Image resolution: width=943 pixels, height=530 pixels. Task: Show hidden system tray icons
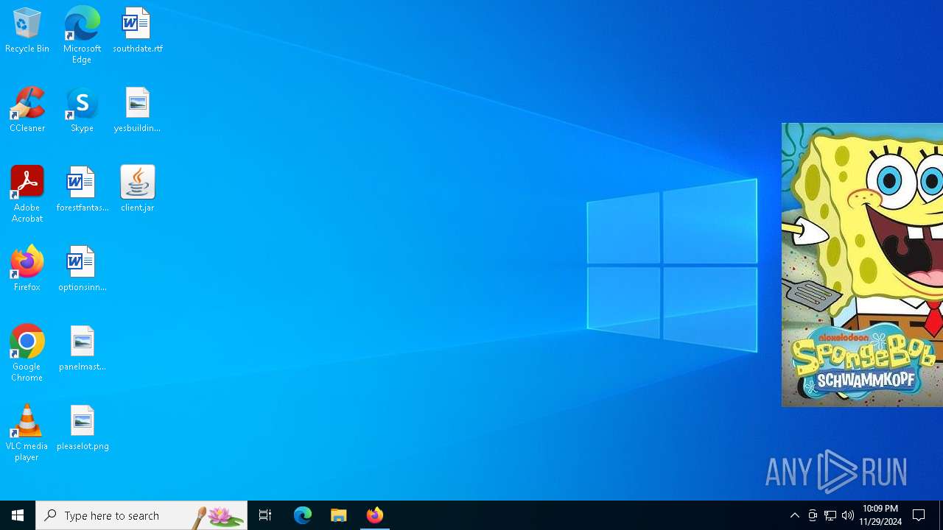[795, 515]
